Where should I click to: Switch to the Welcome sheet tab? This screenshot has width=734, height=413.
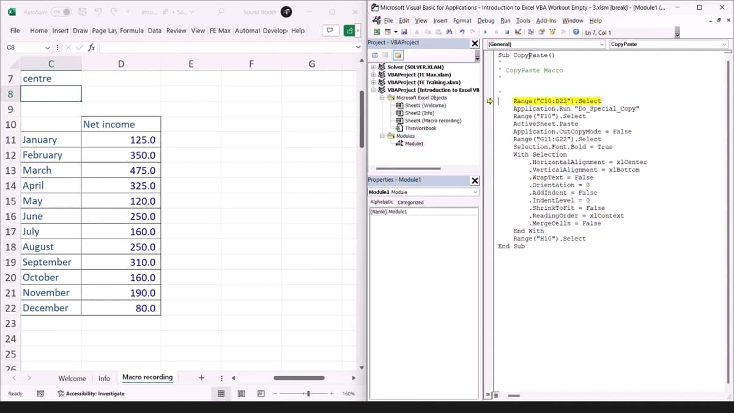coord(72,378)
